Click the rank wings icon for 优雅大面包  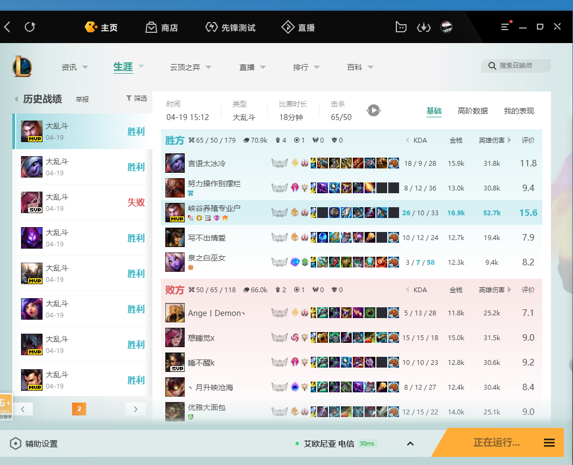[x=279, y=412]
